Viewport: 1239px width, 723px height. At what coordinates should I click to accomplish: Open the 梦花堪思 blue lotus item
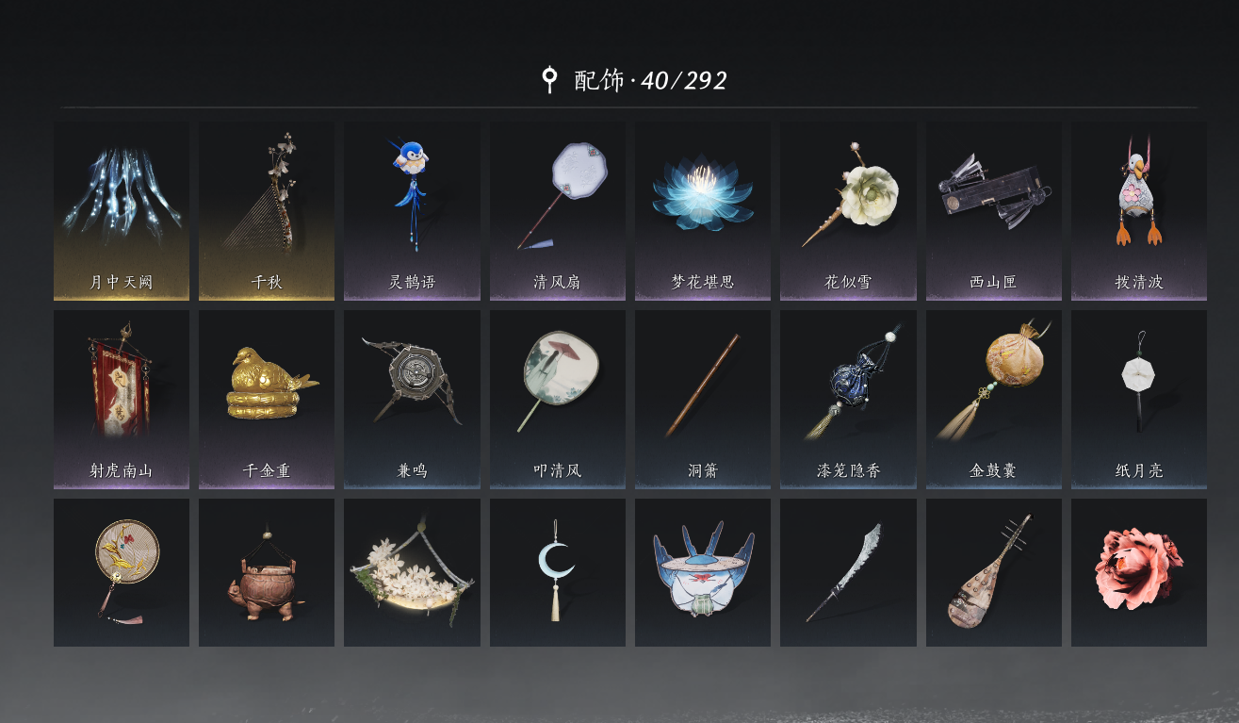pyautogui.click(x=703, y=211)
